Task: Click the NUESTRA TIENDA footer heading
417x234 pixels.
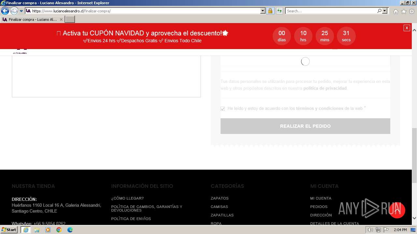Action: click(33, 186)
